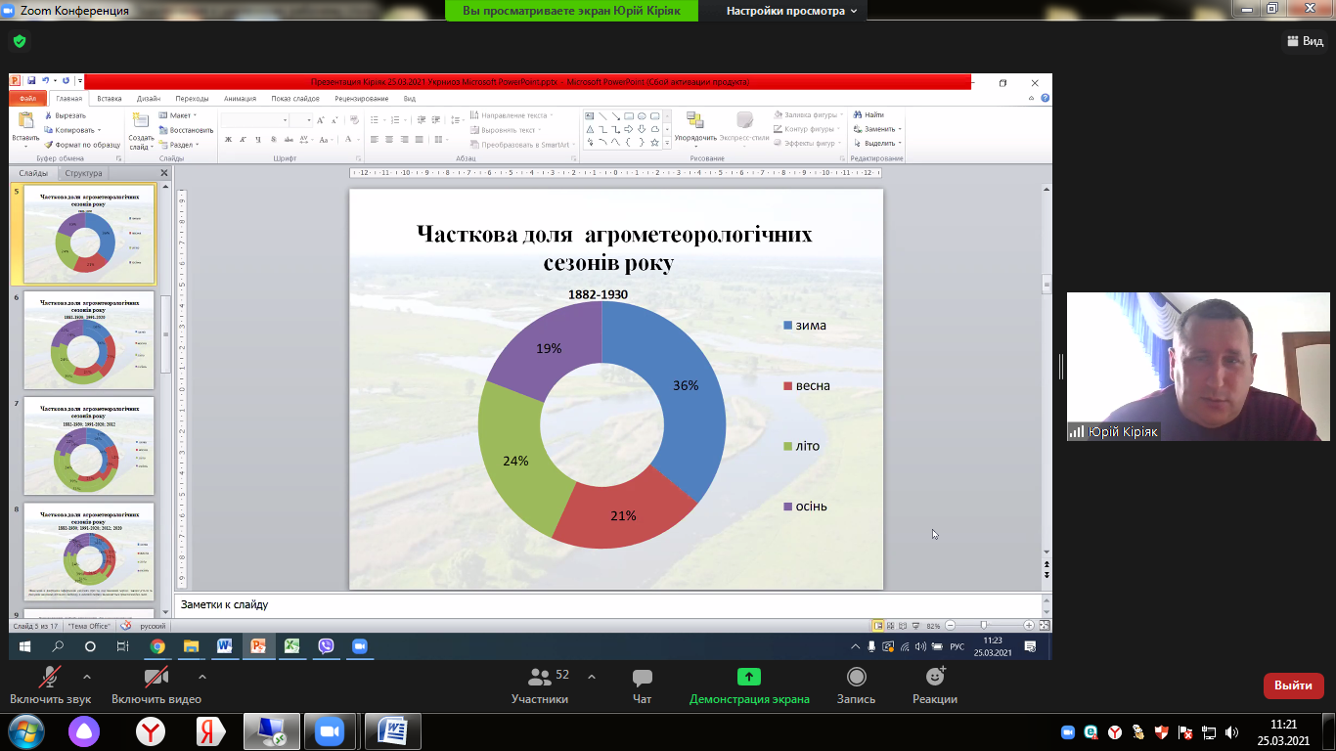This screenshot has height=751, width=1336.
Task: Unmute microphone with Включить звук
Action: 50,677
